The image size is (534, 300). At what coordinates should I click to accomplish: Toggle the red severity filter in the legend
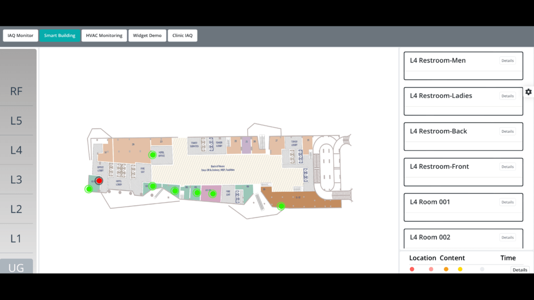coord(412,269)
